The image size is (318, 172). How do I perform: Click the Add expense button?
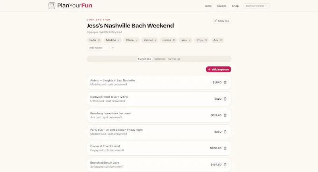pos(218,69)
